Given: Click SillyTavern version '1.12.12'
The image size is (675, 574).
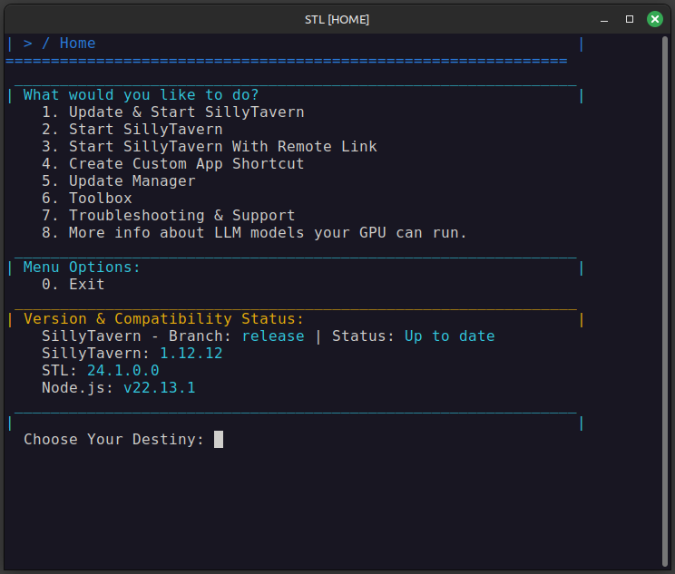Looking at the screenshot, I should pos(191,354).
